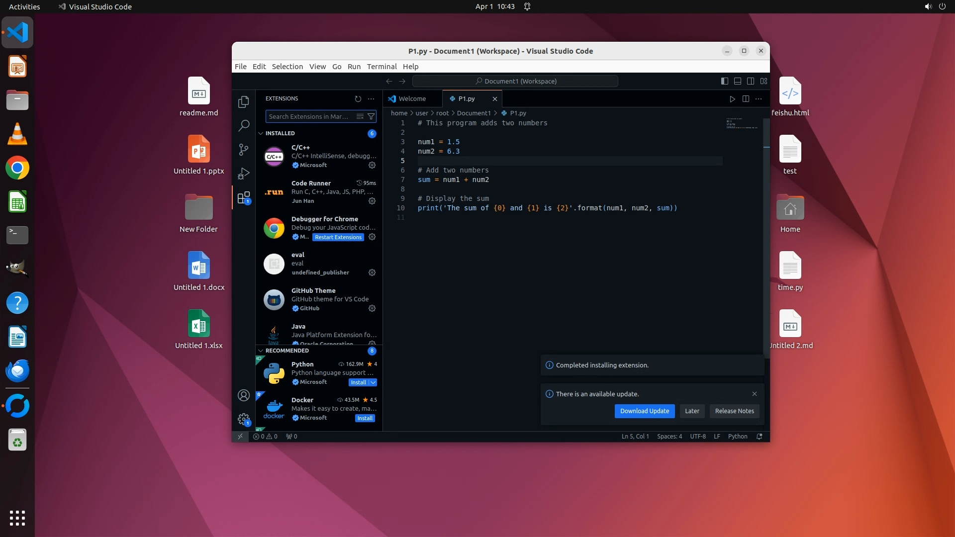955x537 pixels.
Task: Open the Terminal menu
Action: [382, 67]
